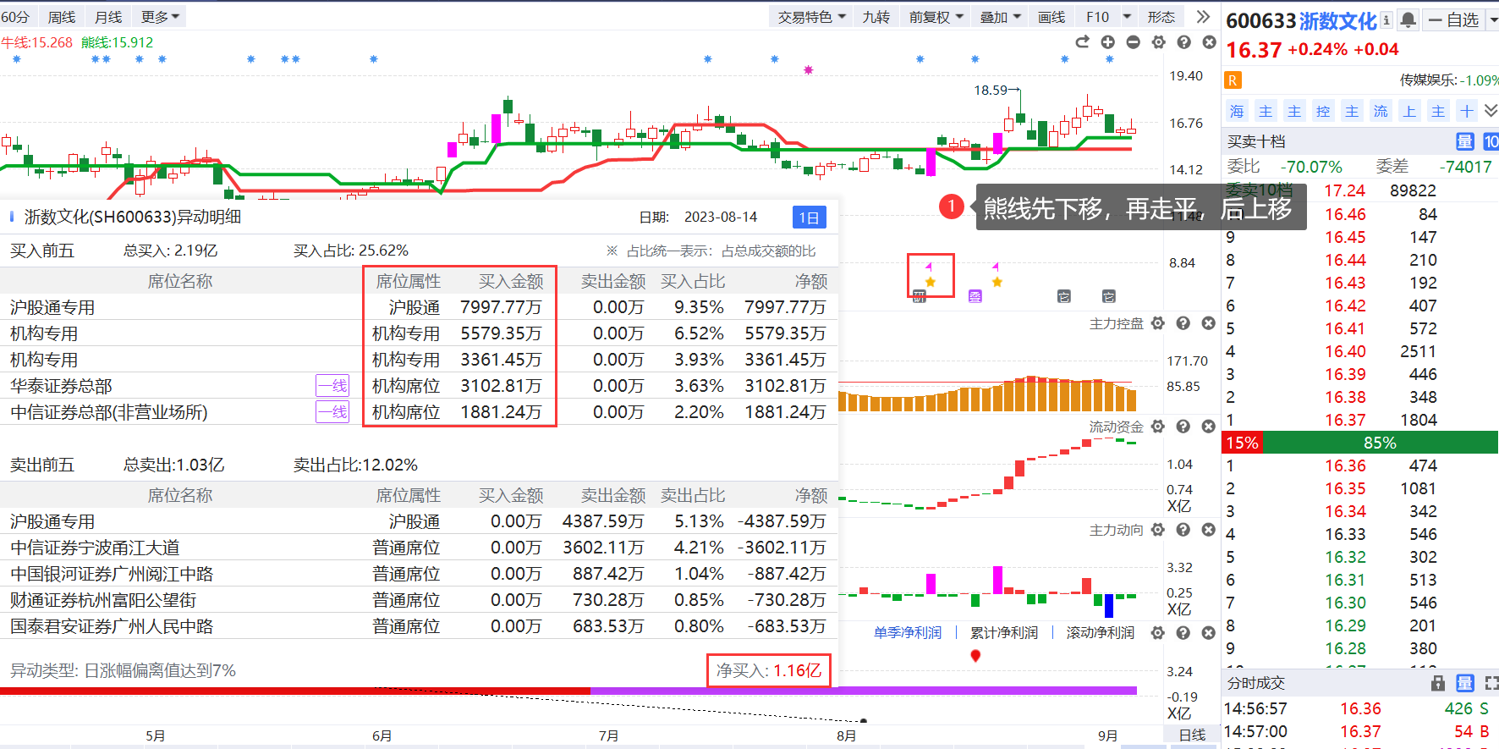Click the 十 tag icon
This screenshot has height=749, width=1499.
tap(1467, 111)
